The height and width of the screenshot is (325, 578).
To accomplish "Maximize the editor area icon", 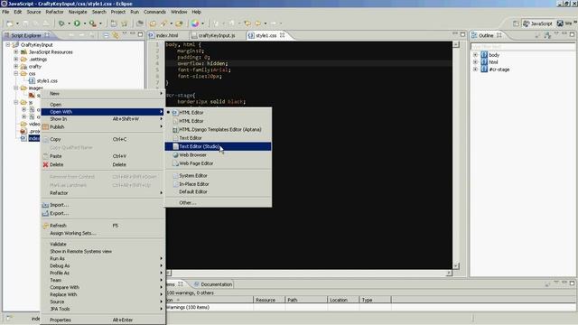I will coord(462,34).
